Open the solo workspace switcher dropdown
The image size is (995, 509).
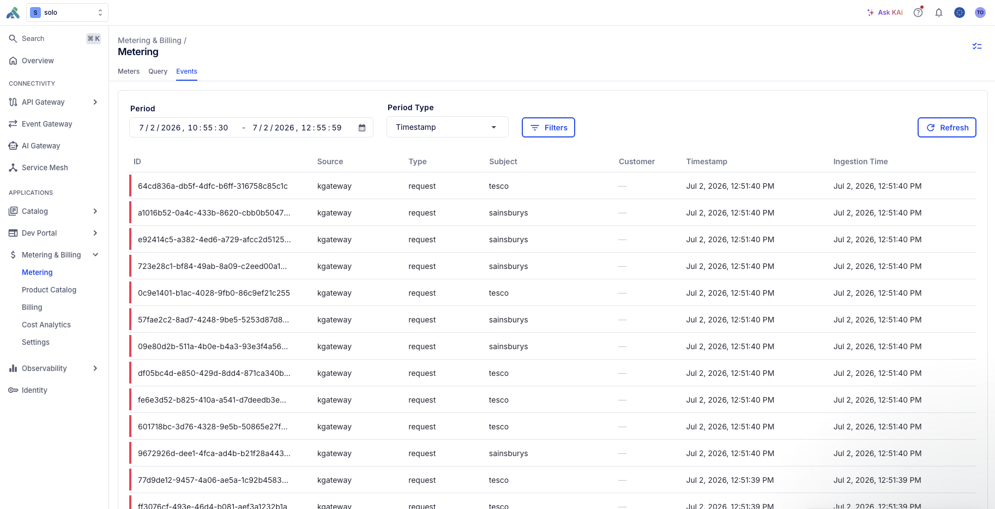click(x=67, y=13)
